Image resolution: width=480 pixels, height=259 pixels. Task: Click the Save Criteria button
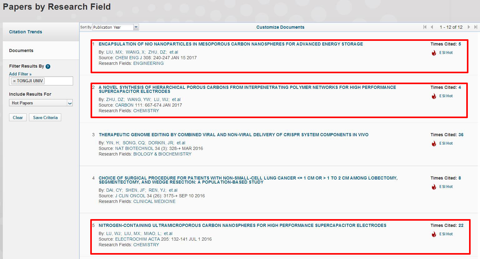[x=45, y=118]
